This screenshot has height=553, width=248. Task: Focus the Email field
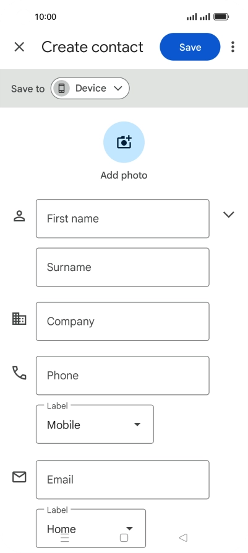(122, 480)
